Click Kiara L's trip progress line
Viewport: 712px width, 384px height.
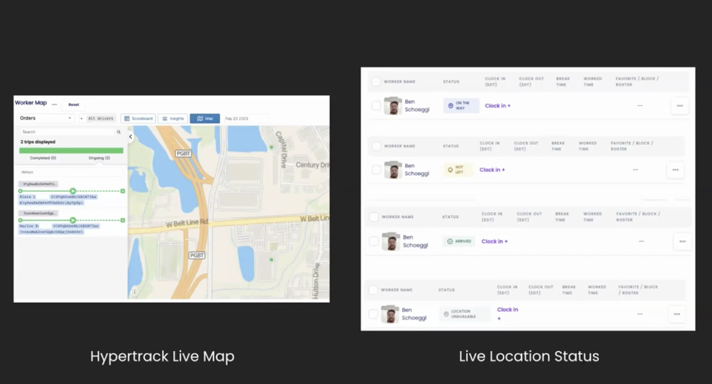[72, 191]
